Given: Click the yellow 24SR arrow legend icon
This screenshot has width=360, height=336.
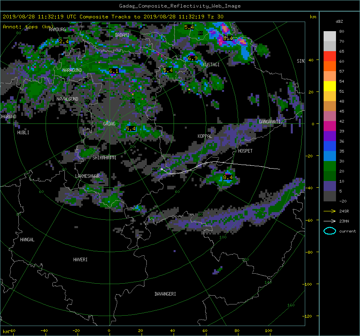Looking at the screenshot, I should tap(330, 211).
